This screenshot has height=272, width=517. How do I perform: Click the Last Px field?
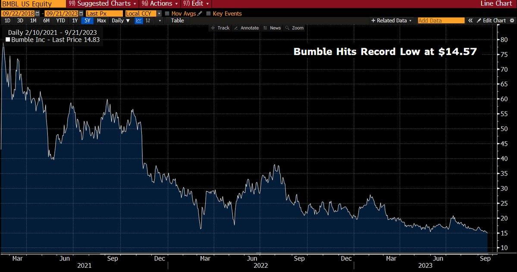[103, 13]
